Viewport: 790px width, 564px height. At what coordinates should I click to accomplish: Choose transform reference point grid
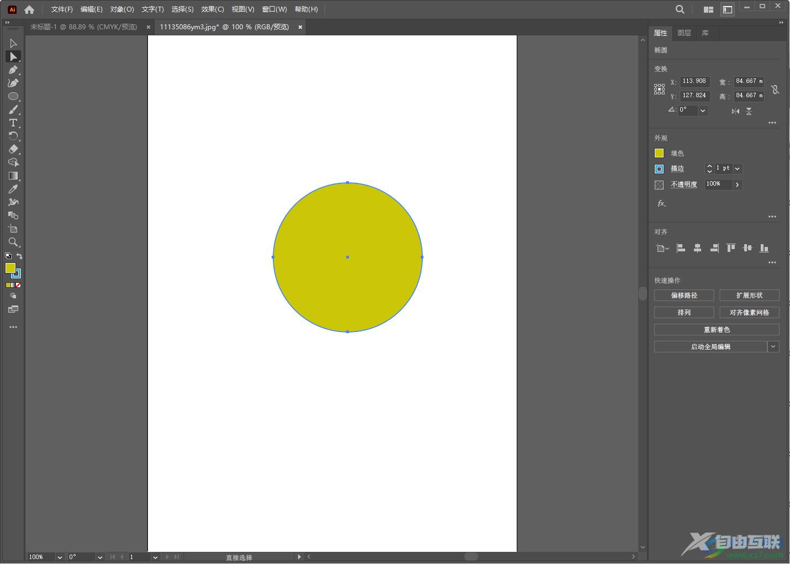point(660,89)
